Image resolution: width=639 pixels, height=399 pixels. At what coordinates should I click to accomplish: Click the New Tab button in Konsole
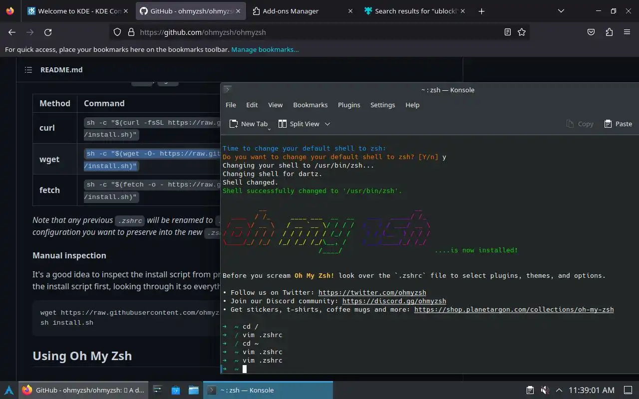(x=248, y=124)
